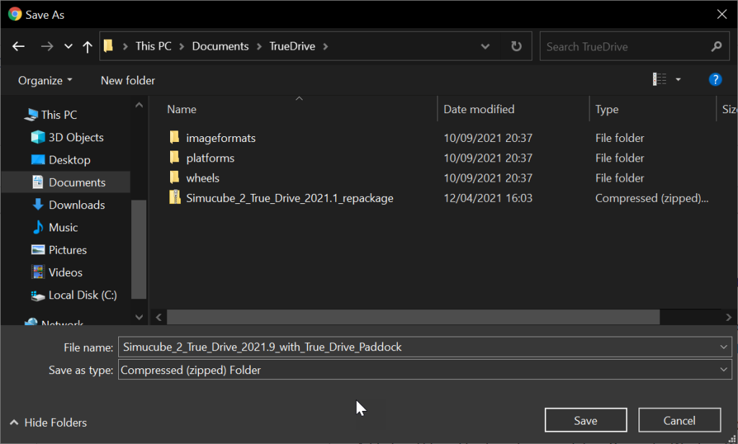Image resolution: width=738 pixels, height=444 pixels.
Task: Click the address bar folder icon
Action: click(108, 45)
